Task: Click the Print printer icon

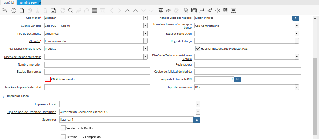Action: (x=176, y=11)
